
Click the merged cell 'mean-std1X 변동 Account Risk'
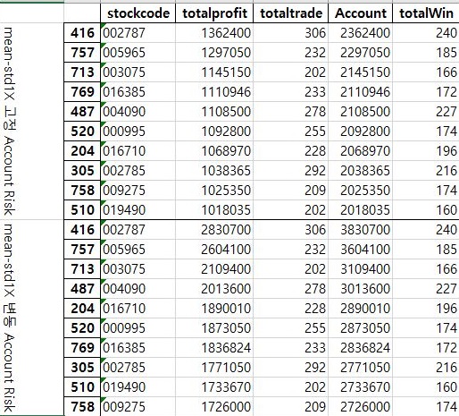(32, 318)
